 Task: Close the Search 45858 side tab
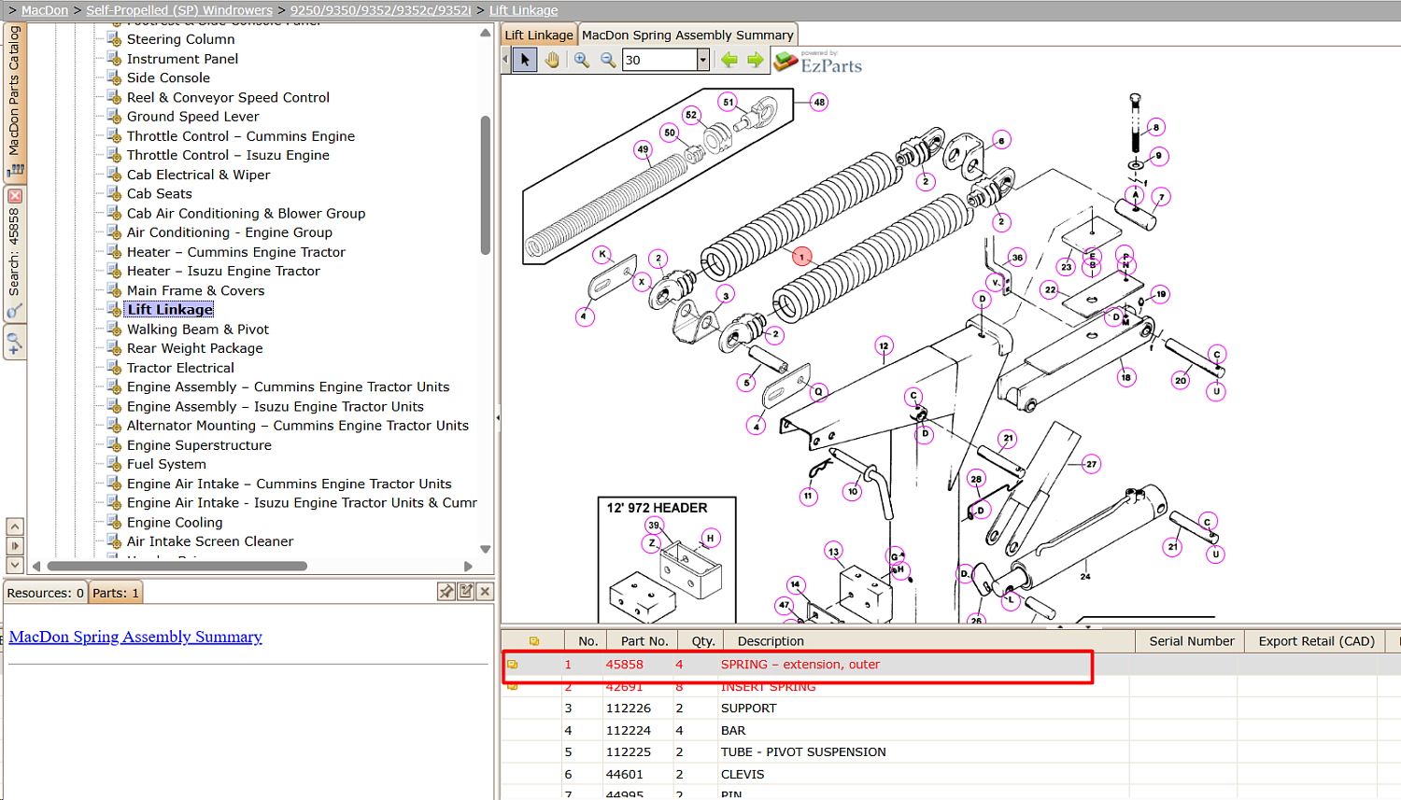point(15,196)
